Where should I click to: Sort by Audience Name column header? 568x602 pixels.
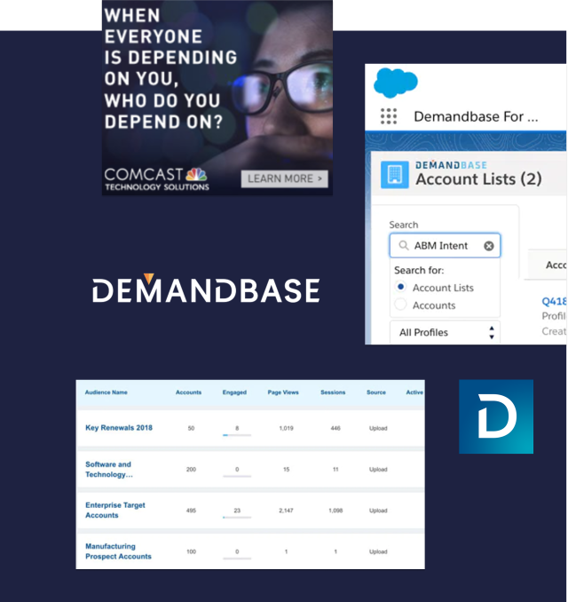106,392
